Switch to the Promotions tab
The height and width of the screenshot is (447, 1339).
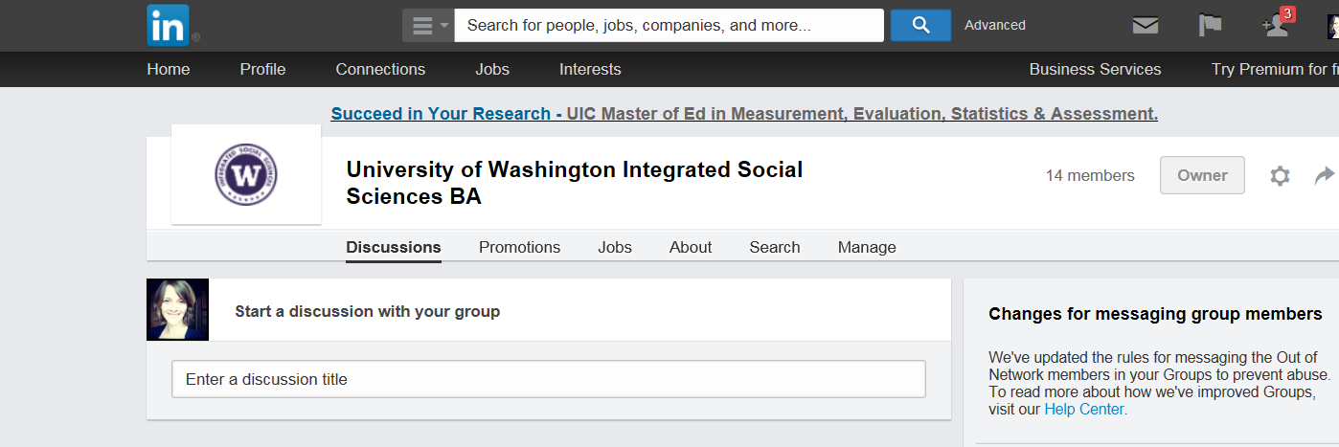519,247
